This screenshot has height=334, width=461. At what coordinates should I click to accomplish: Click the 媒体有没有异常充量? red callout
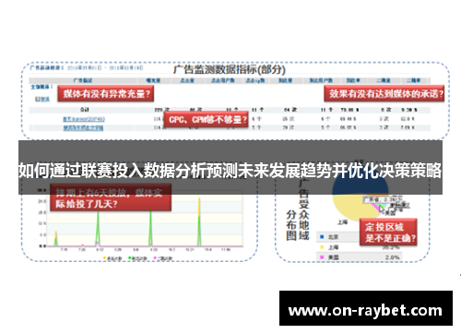106,93
